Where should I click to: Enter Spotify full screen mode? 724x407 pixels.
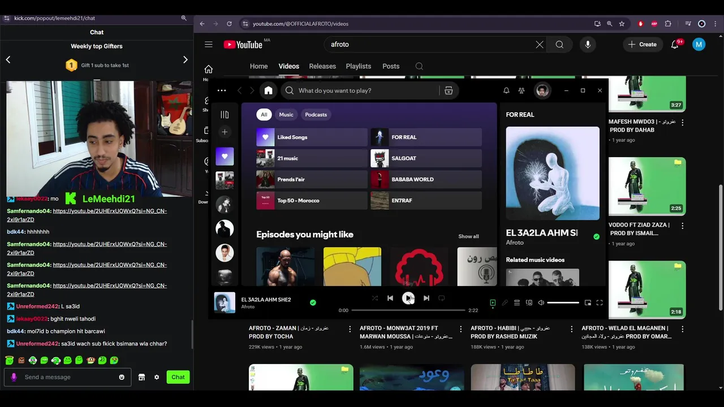[x=600, y=303]
